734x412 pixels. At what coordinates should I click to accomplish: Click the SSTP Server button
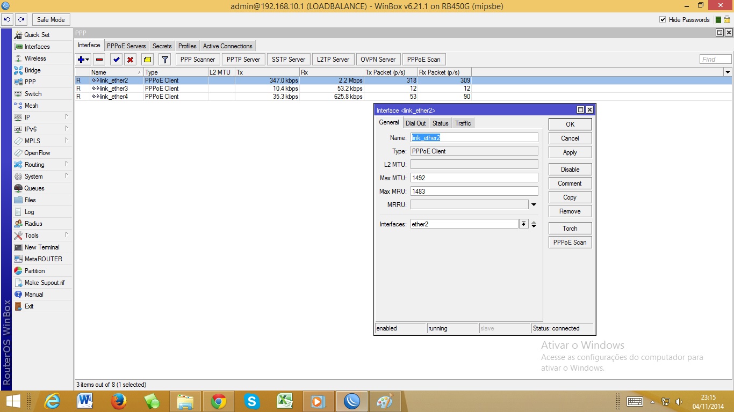[289, 60]
